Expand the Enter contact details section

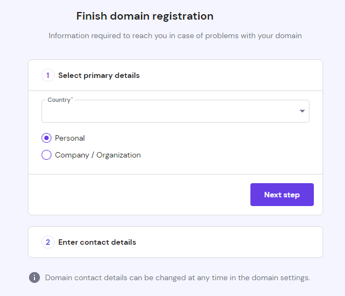pos(176,242)
